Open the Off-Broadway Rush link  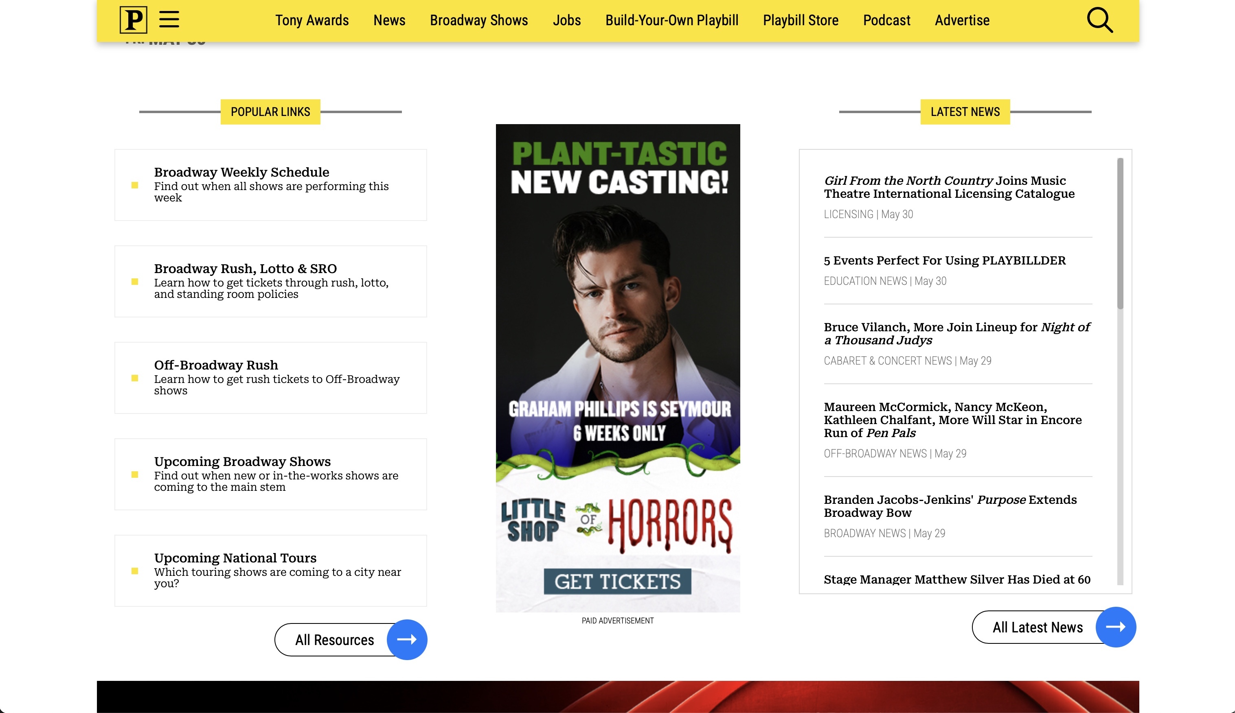270,378
